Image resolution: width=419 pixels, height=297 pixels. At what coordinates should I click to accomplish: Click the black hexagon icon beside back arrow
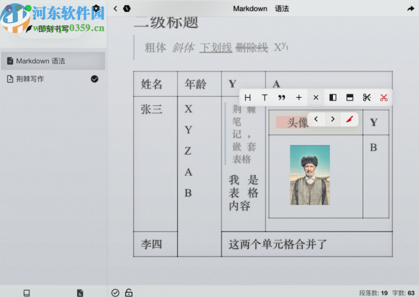click(x=127, y=9)
